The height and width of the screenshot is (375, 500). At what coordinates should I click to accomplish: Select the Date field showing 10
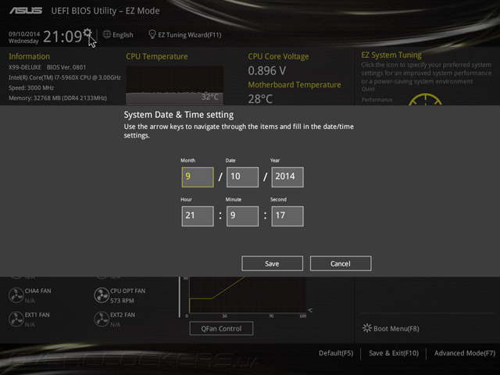click(x=243, y=177)
